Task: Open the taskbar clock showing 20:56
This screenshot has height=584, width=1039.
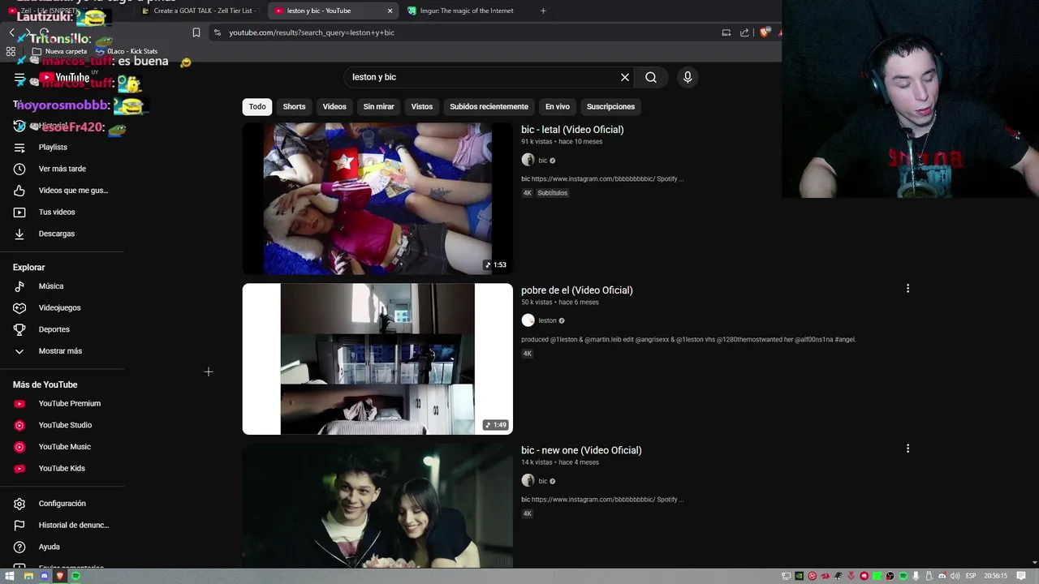Action: (x=995, y=576)
